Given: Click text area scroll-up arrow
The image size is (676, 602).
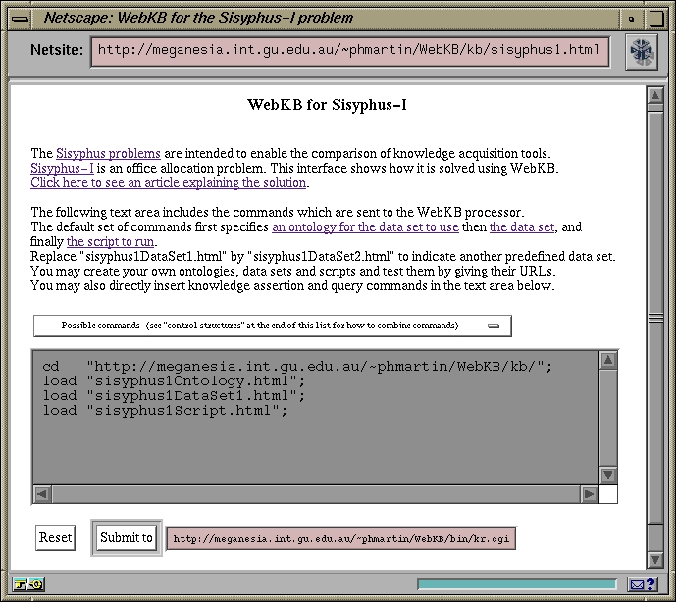Looking at the screenshot, I should [x=608, y=360].
